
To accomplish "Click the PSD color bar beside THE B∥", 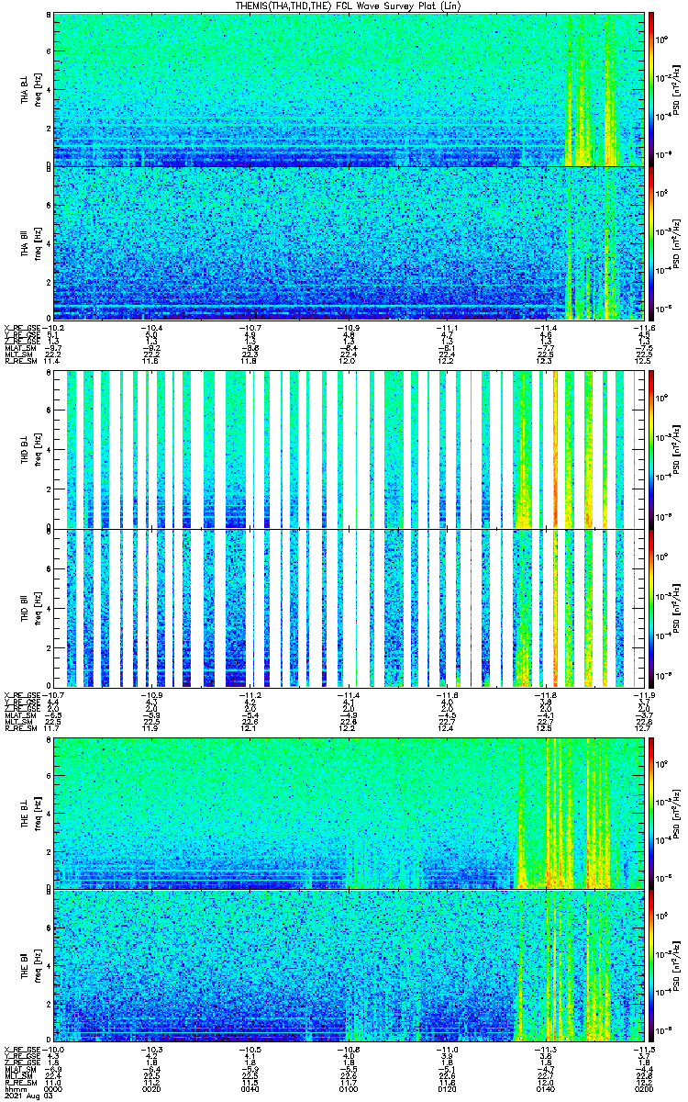I will (651, 965).
